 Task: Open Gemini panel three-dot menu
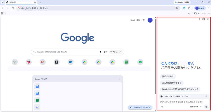199,19
